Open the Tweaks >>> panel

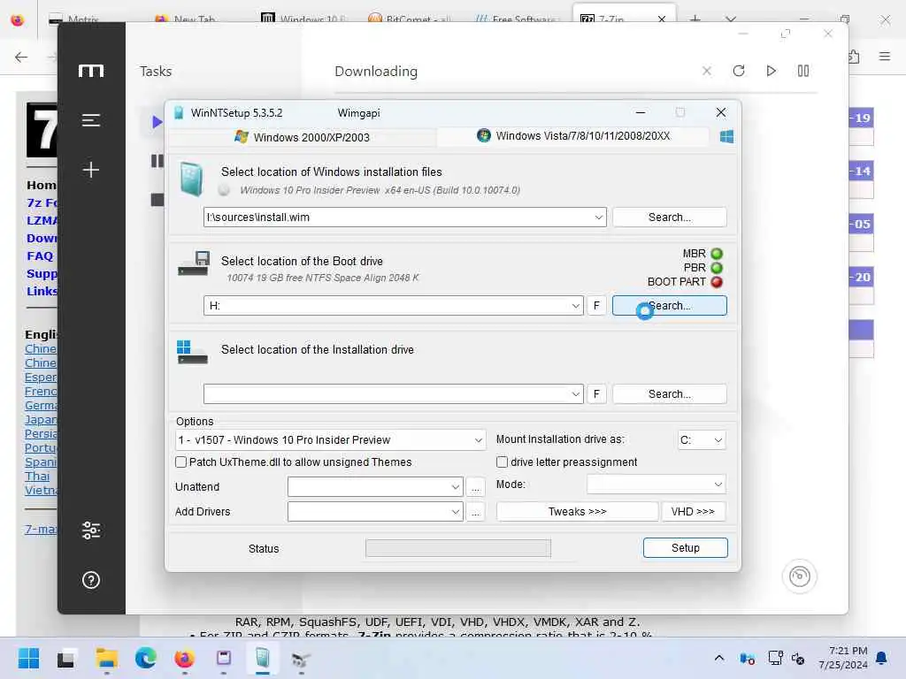click(x=577, y=512)
